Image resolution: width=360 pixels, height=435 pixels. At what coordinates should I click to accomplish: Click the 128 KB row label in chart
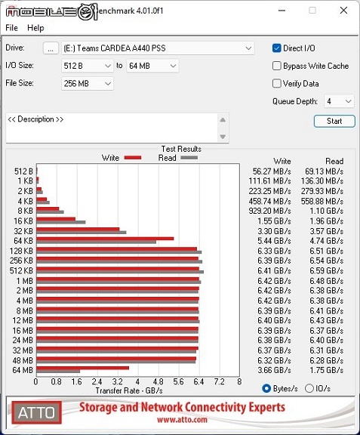click(x=21, y=251)
